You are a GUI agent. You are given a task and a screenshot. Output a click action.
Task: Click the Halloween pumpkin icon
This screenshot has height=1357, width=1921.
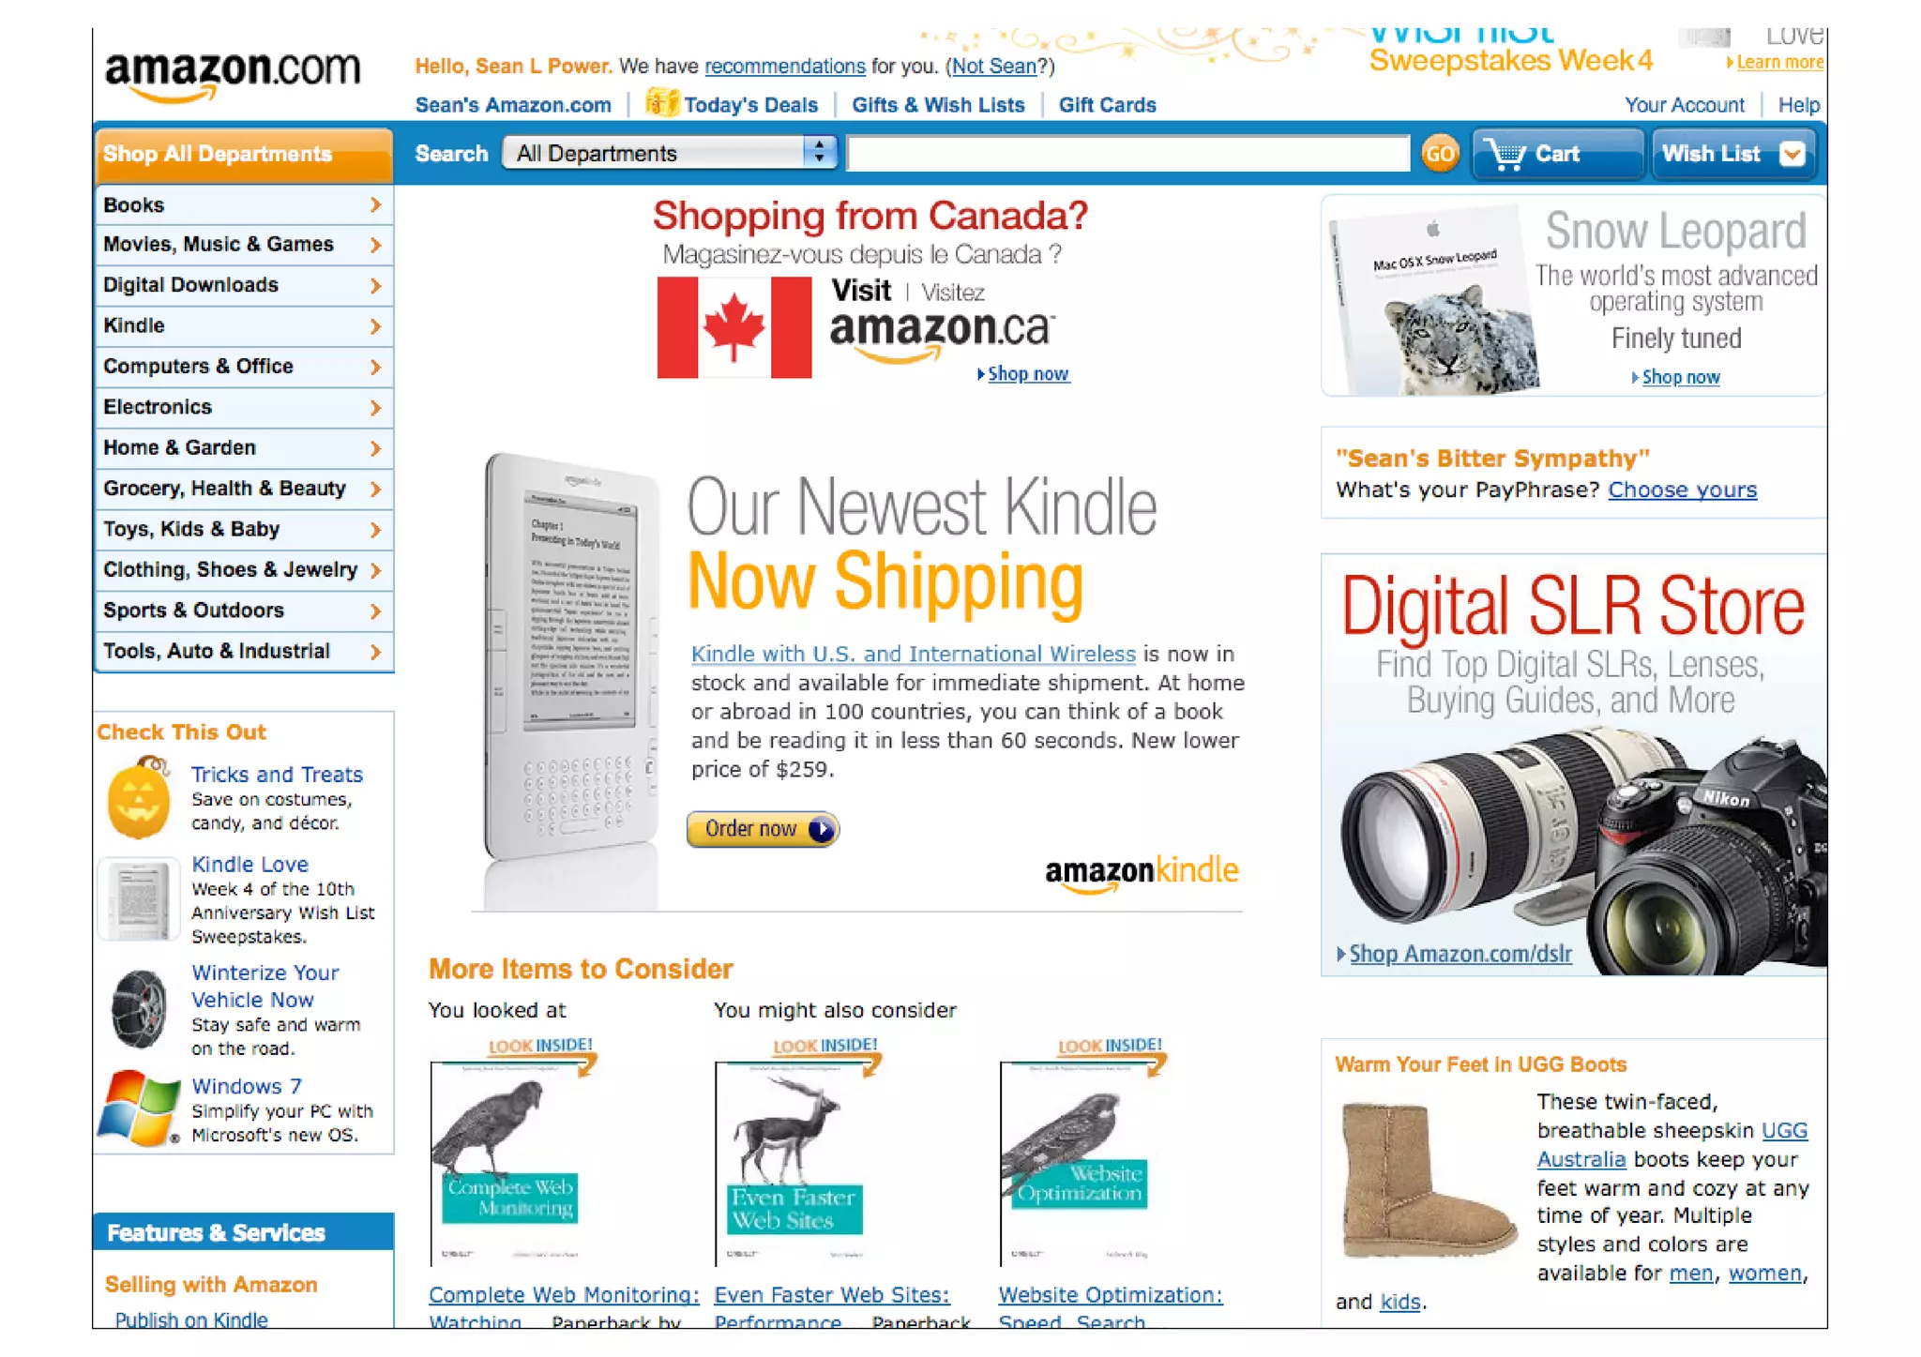point(139,798)
